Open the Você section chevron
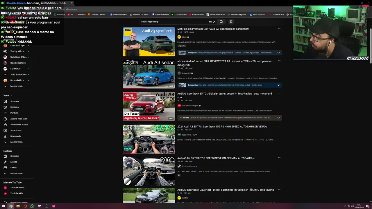The image size is (372, 209). pyautogui.click(x=11, y=96)
